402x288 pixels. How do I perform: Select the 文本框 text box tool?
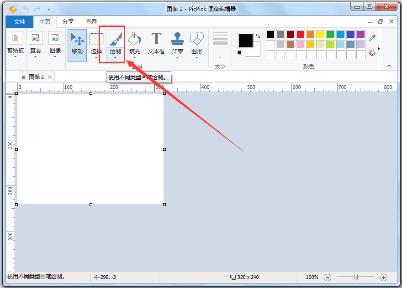tap(156, 43)
